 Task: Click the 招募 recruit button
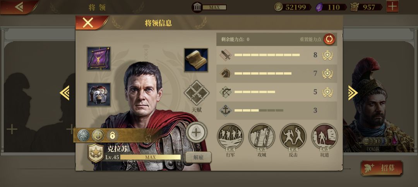point(382,168)
